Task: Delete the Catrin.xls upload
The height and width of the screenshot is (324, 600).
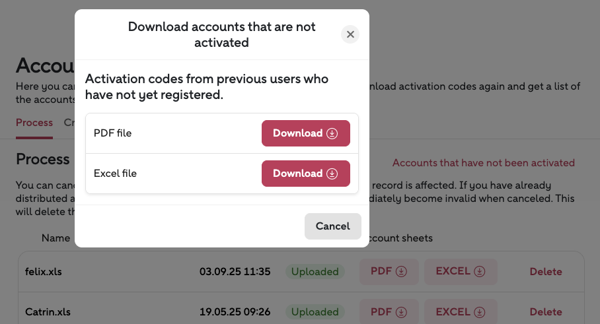Action: [x=545, y=311]
